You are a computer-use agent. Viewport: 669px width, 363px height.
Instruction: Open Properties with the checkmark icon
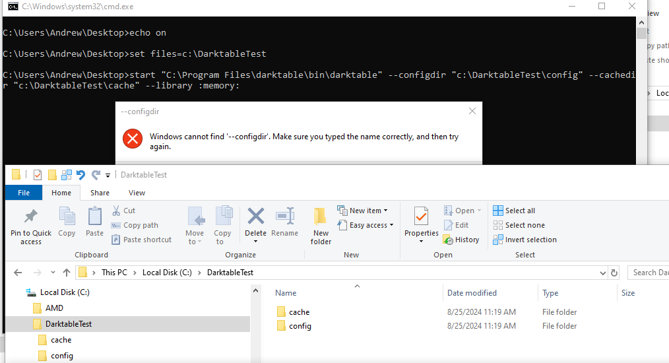pos(421,216)
